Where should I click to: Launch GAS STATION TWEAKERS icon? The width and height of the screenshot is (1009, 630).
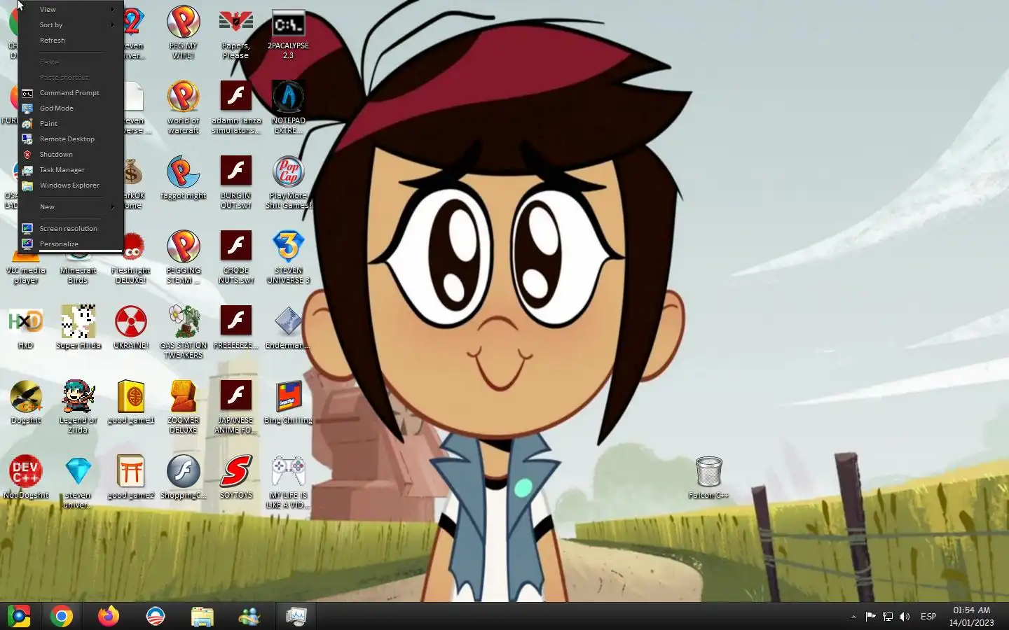pyautogui.click(x=183, y=332)
